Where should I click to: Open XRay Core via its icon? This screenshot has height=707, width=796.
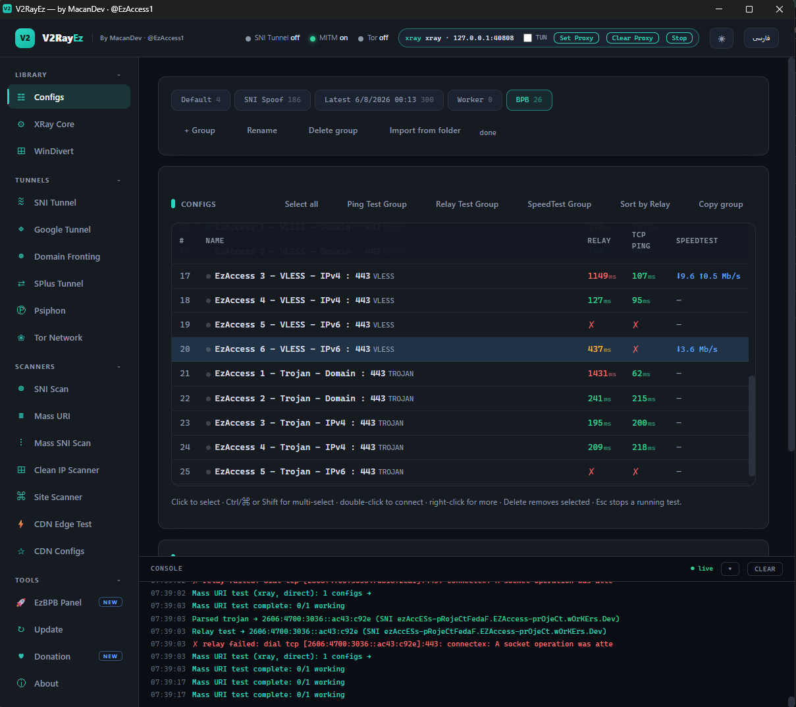(x=21, y=124)
